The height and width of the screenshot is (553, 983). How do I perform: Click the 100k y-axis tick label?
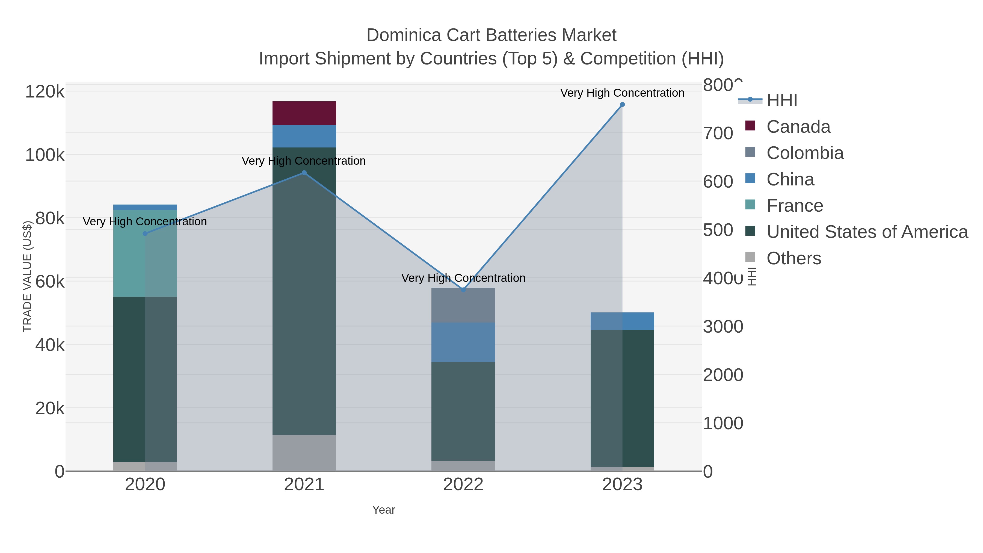click(x=45, y=155)
